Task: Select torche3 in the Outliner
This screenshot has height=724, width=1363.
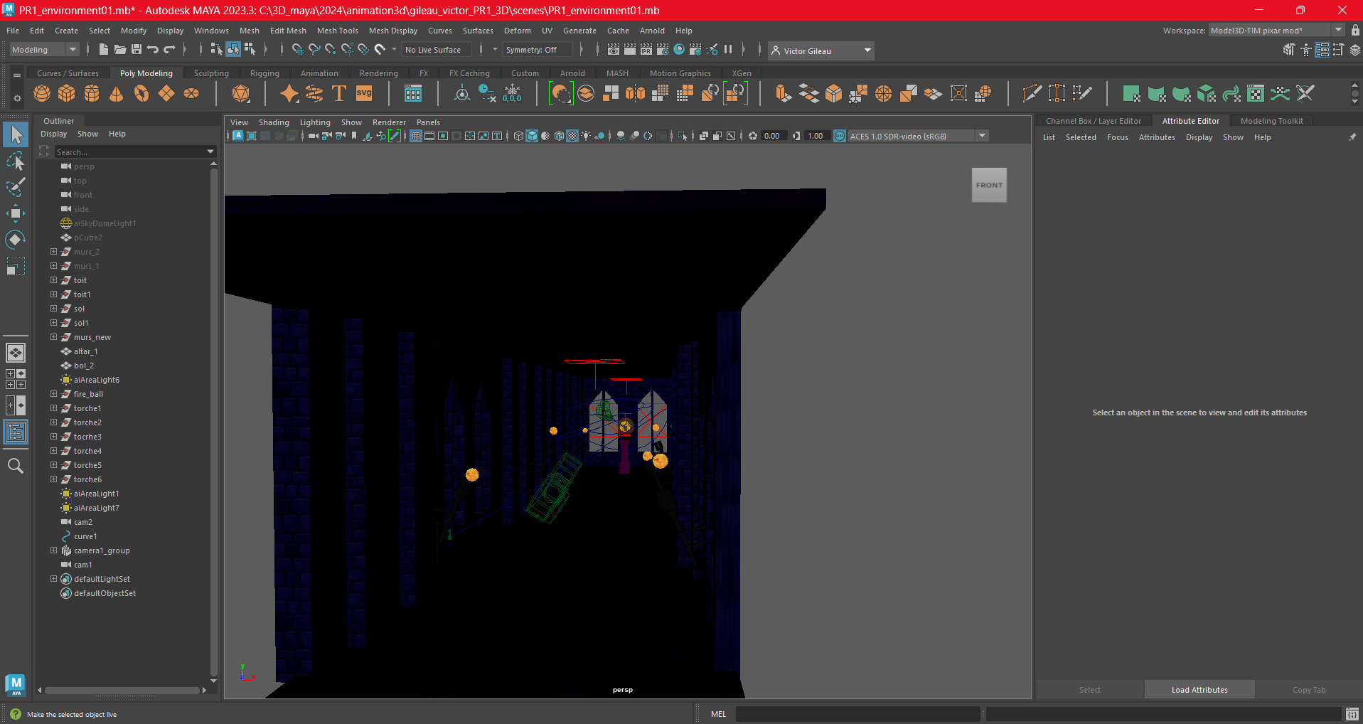Action: tap(87, 437)
